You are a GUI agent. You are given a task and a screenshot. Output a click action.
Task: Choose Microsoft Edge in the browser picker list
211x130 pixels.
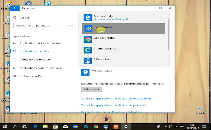(x=123, y=18)
